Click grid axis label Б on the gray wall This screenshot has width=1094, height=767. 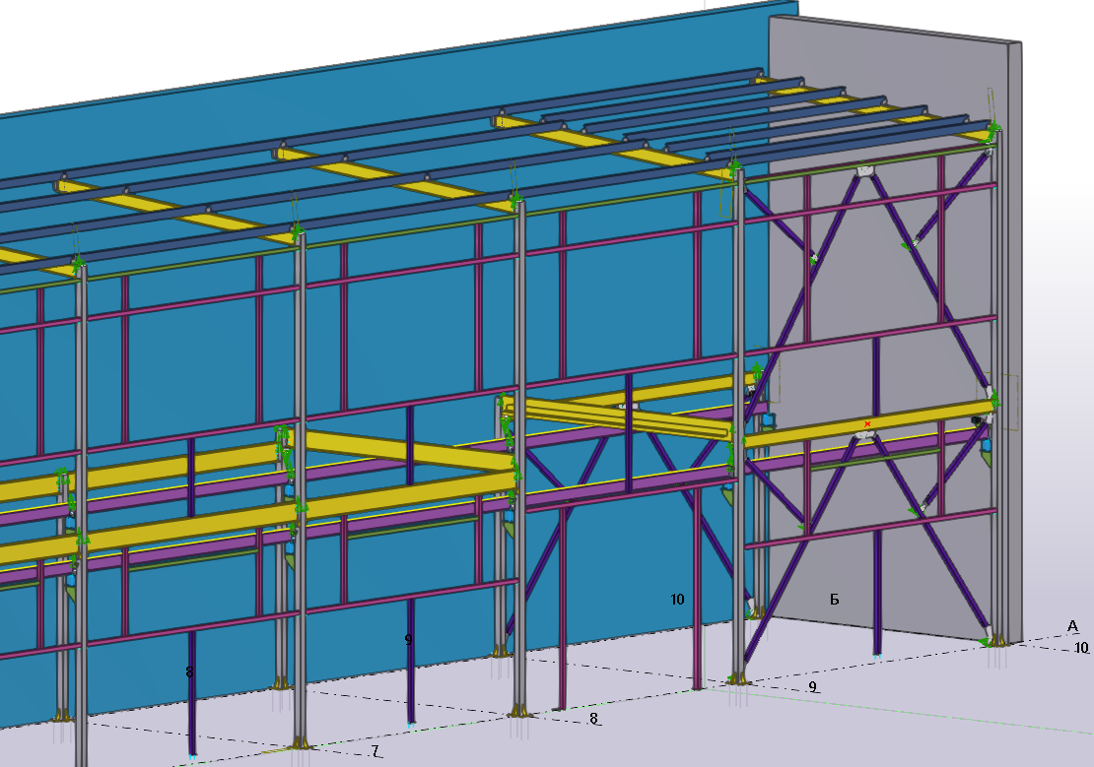835,599
